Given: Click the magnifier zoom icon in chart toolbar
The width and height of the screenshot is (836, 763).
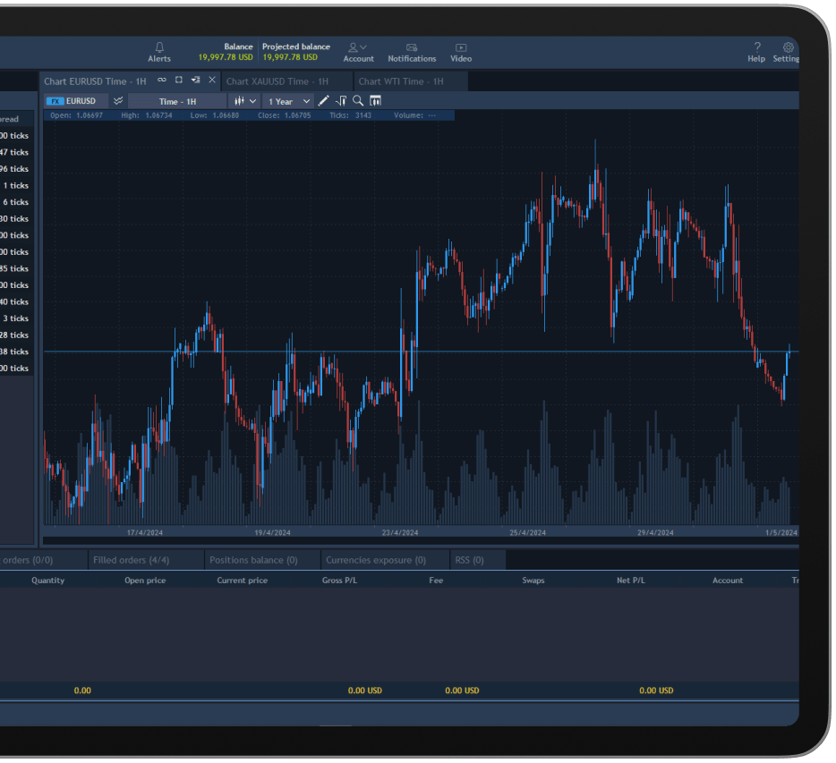Looking at the screenshot, I should (x=358, y=101).
